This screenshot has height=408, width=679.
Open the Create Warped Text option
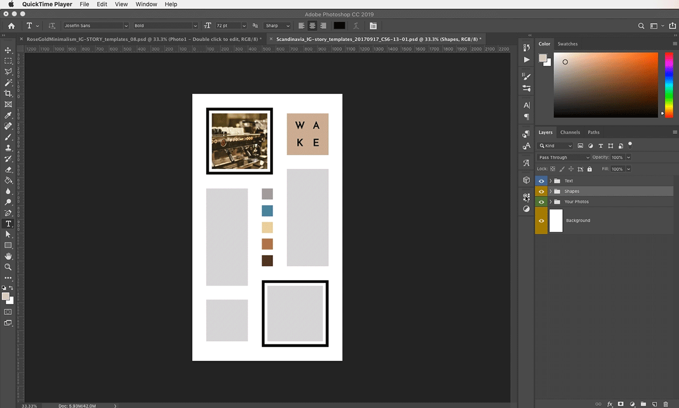(x=356, y=26)
